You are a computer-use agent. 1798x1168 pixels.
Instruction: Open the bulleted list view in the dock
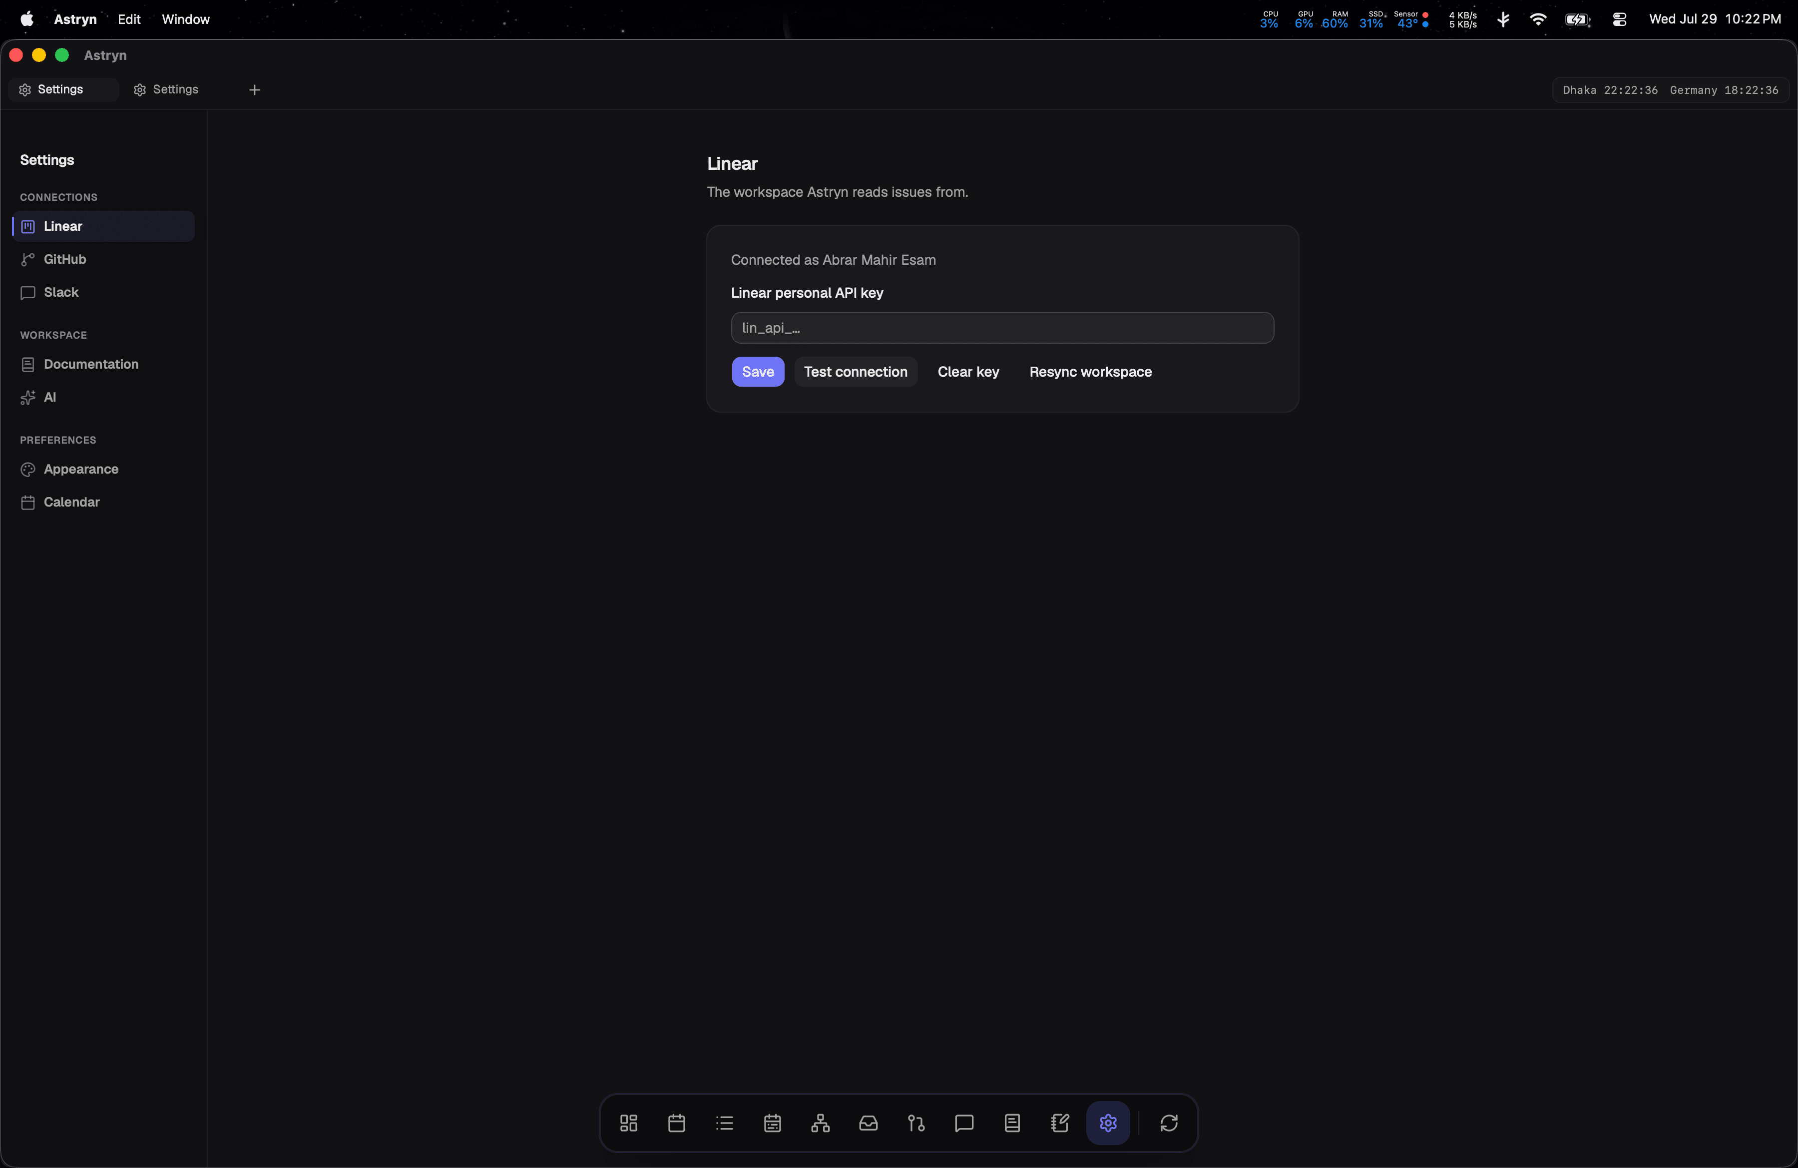725,1123
